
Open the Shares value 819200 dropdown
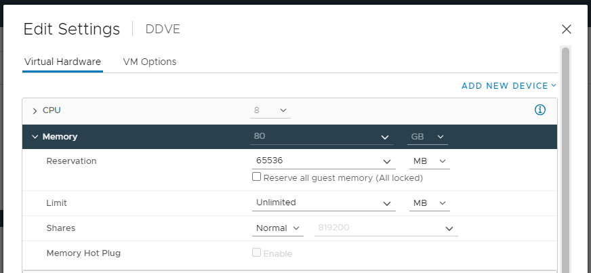pyautogui.click(x=449, y=229)
